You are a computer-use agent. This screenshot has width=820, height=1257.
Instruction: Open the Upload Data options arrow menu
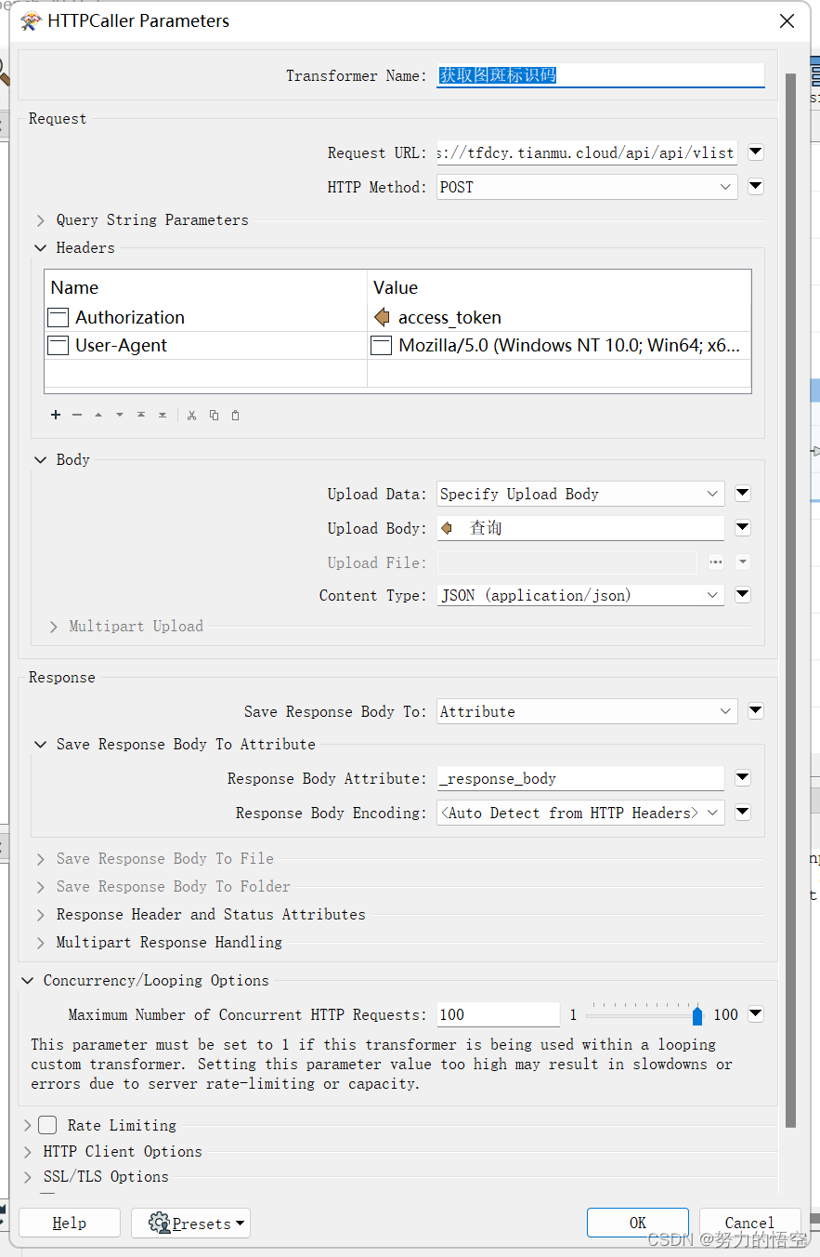(x=743, y=494)
